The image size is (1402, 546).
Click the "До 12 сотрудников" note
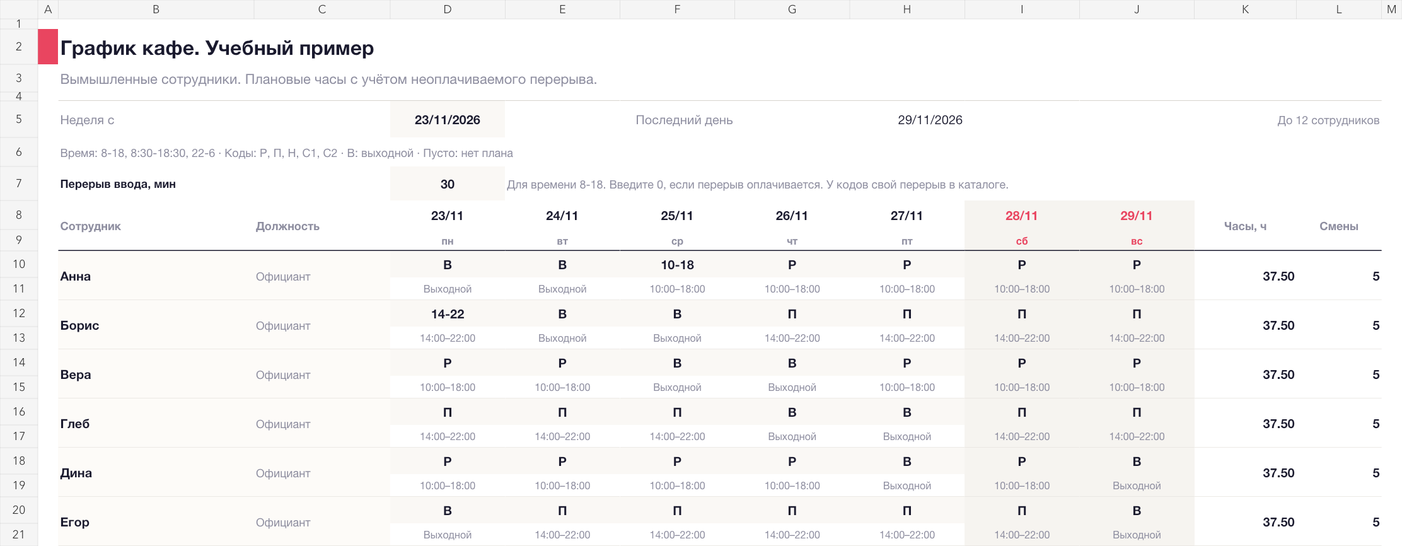1328,120
